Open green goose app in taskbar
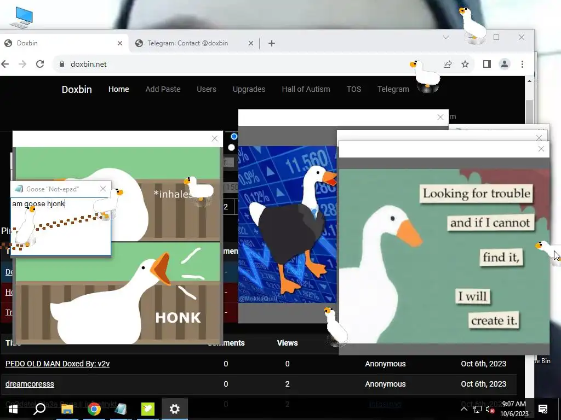Screen dimensions: 561x420 [147, 409]
